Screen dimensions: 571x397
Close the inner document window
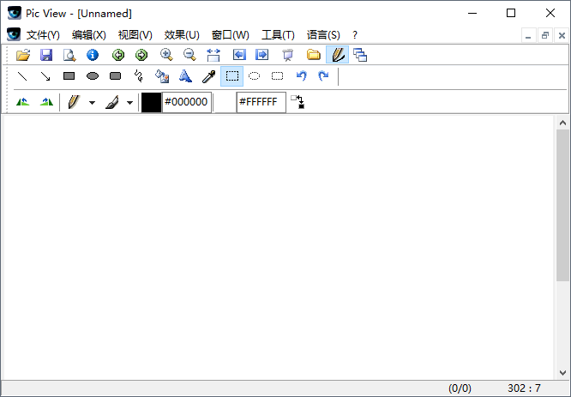point(562,35)
